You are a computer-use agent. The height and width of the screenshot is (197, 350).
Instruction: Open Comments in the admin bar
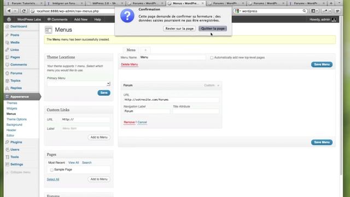point(57,20)
